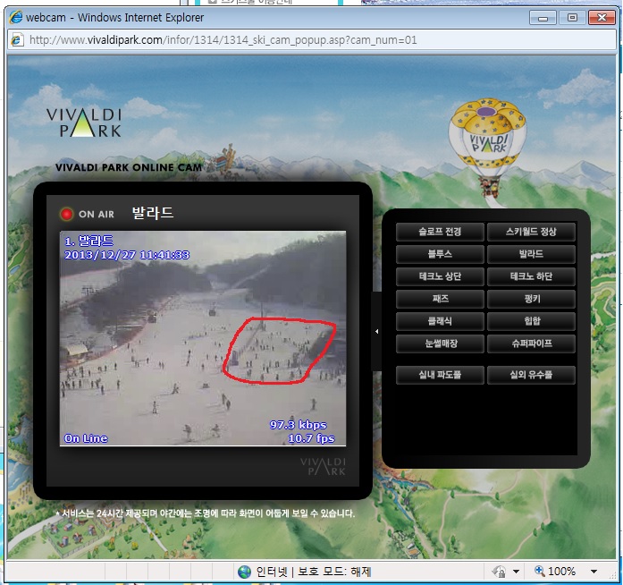
Task: Click the zoom magnifier 100% control
Action: (555, 572)
